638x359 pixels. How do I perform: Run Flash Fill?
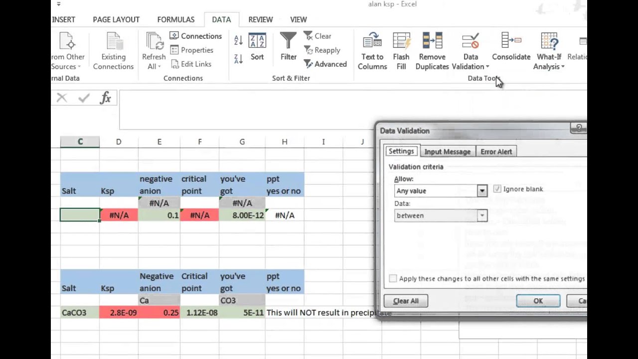click(401, 51)
